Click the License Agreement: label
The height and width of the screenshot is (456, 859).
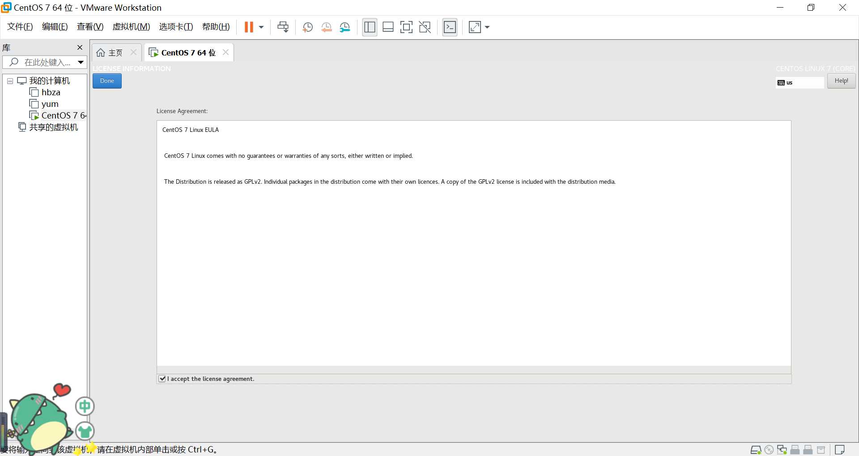tap(182, 111)
